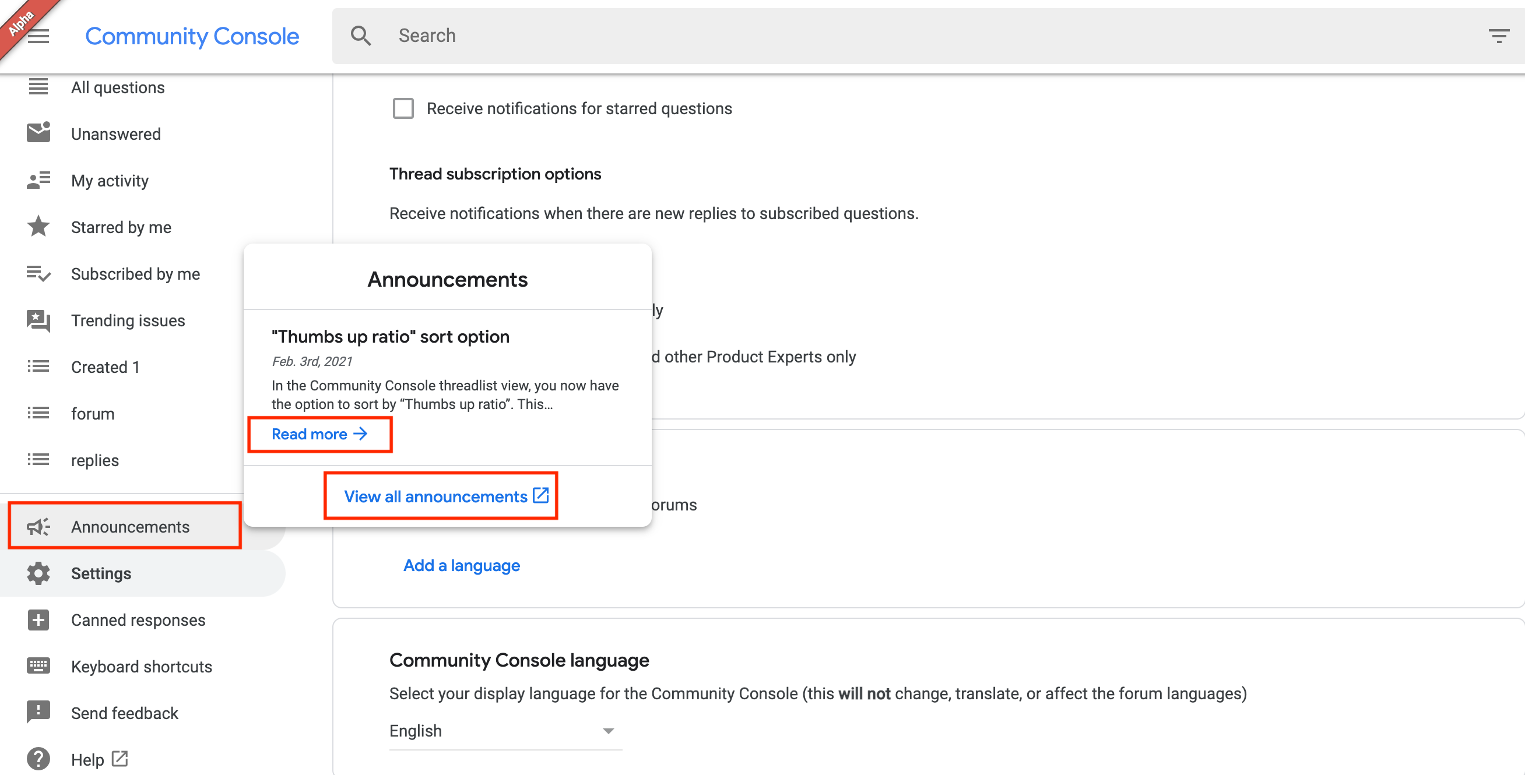Click the Keyboard shortcuts keyboard icon
The width and height of the screenshot is (1525, 775).
[x=38, y=666]
